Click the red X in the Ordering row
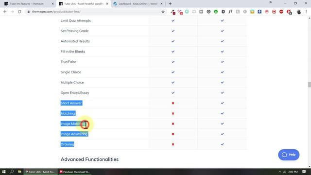 pyautogui.click(x=173, y=144)
